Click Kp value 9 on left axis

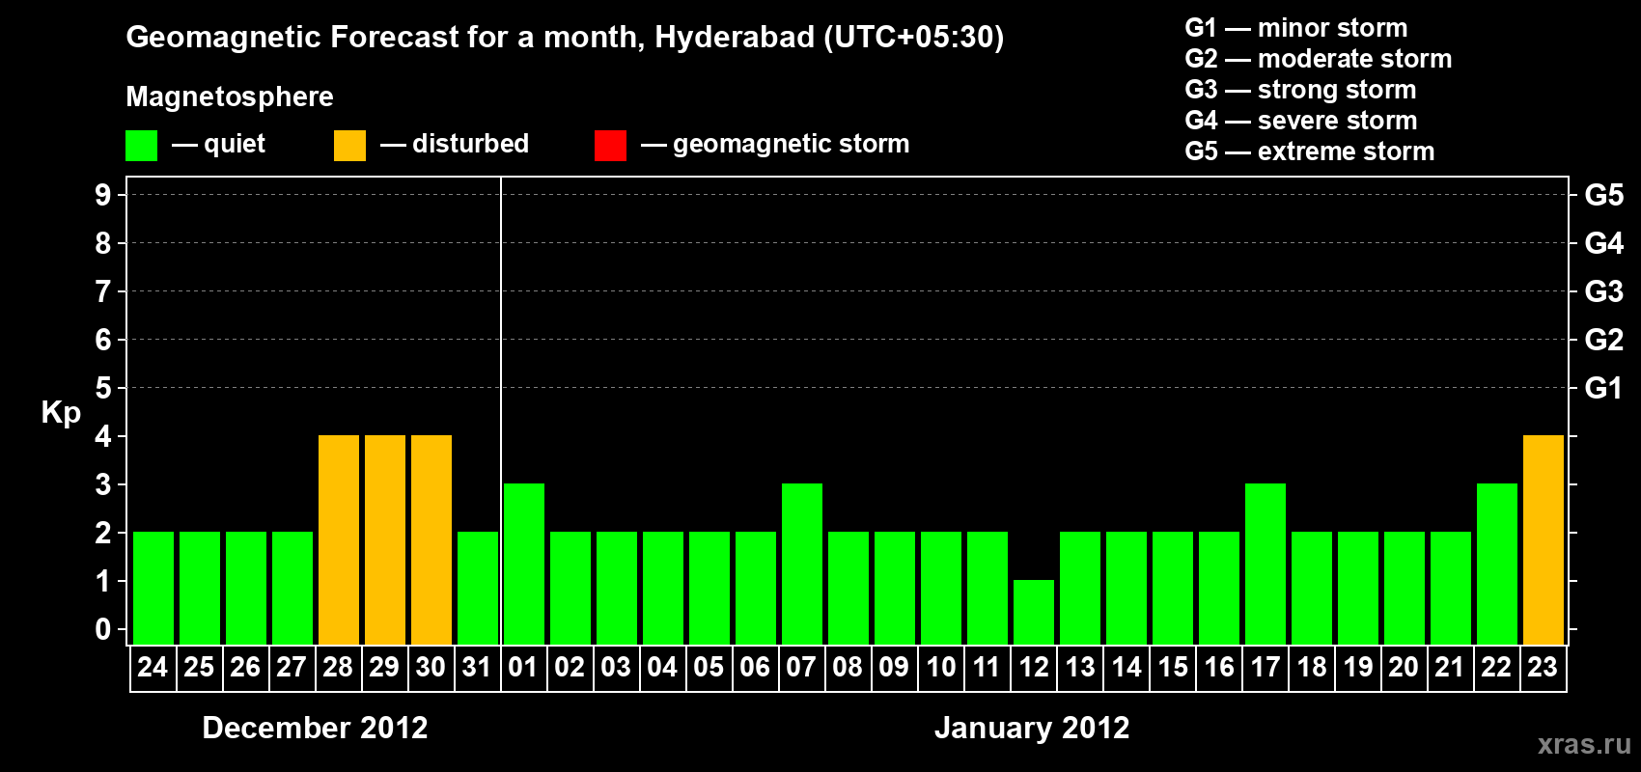pyautogui.click(x=103, y=196)
